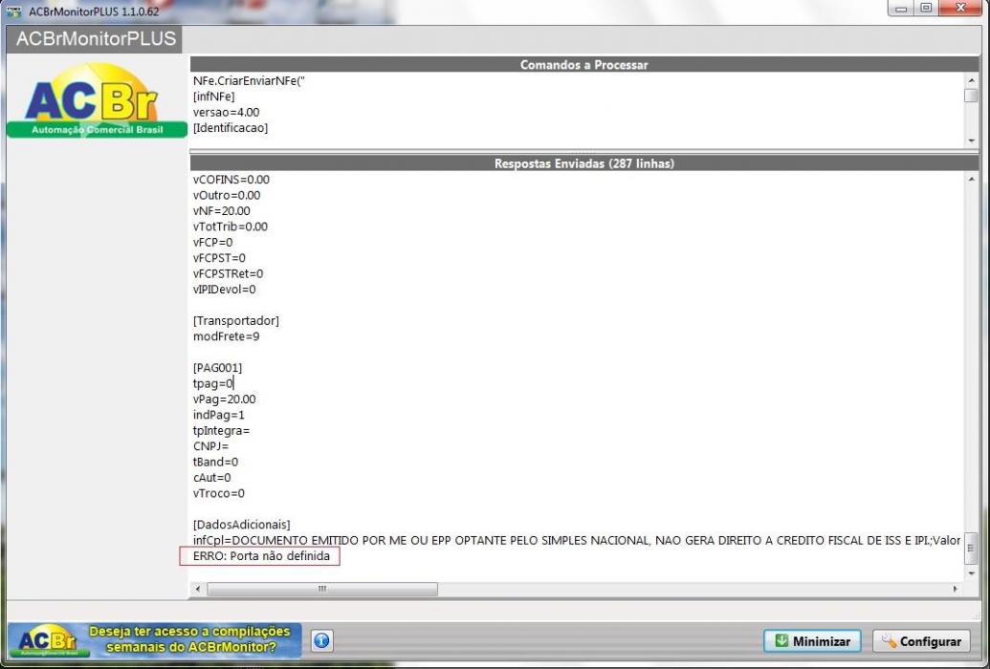The width and height of the screenshot is (990, 669).
Task: Click up arrow of Respostas Enviadas scrollbar
Action: pyautogui.click(x=971, y=180)
